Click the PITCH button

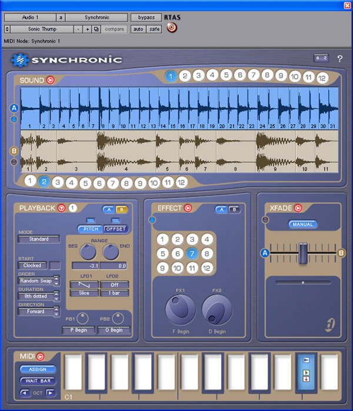click(x=91, y=229)
